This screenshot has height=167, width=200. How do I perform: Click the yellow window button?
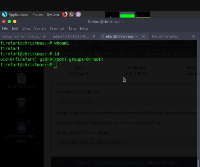click(15, 21)
